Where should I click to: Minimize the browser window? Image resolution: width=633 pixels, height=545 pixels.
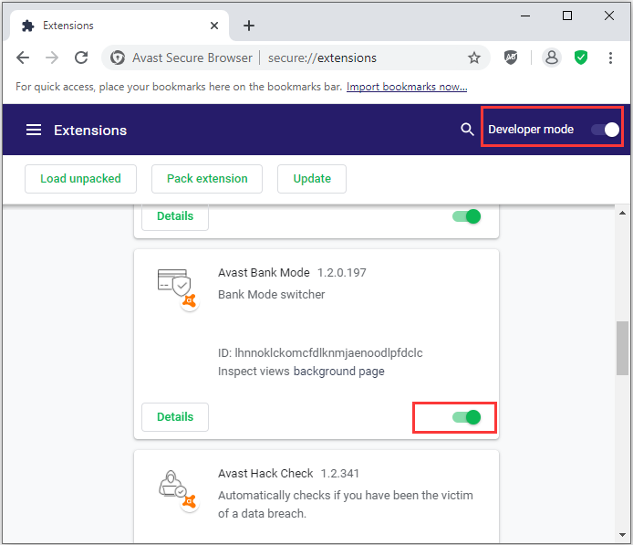525,16
